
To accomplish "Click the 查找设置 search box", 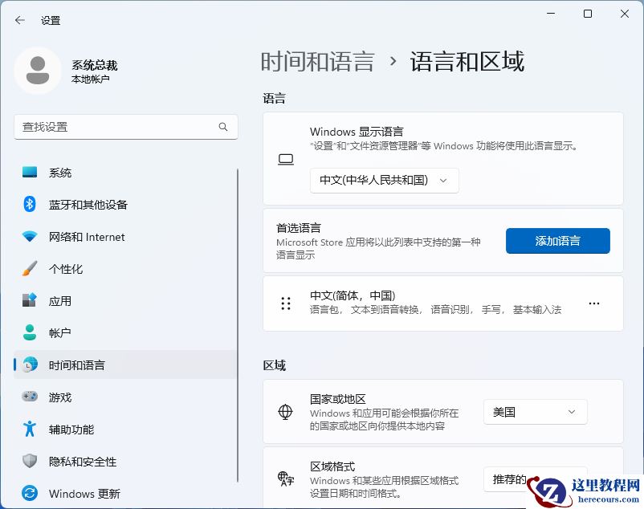I will coord(125,127).
